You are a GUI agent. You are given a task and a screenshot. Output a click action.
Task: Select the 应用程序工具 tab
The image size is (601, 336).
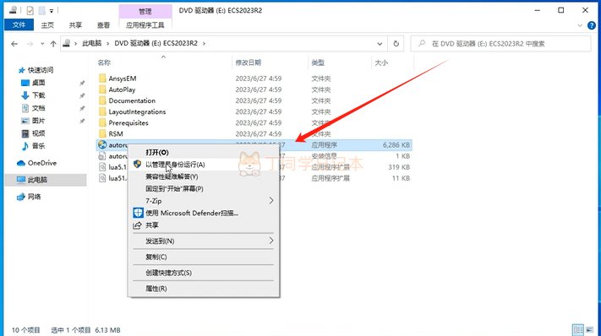pyautogui.click(x=145, y=24)
